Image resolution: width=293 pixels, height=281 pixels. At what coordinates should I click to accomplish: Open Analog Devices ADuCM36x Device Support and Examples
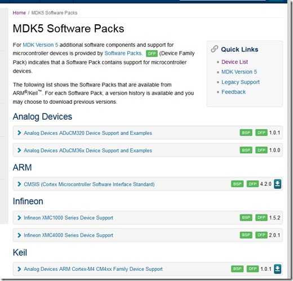(88, 151)
